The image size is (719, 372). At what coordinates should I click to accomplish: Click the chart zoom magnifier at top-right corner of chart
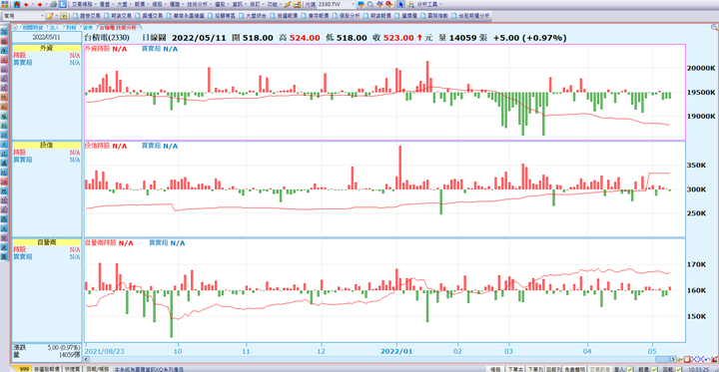[713, 28]
